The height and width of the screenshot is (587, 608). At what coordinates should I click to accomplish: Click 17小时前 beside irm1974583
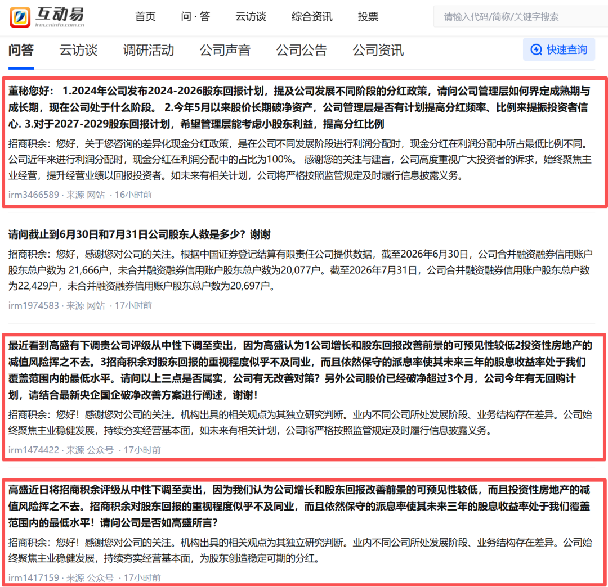(133, 305)
